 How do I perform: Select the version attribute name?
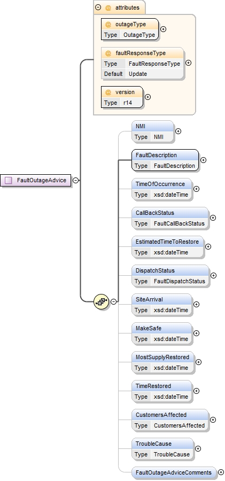(125, 92)
